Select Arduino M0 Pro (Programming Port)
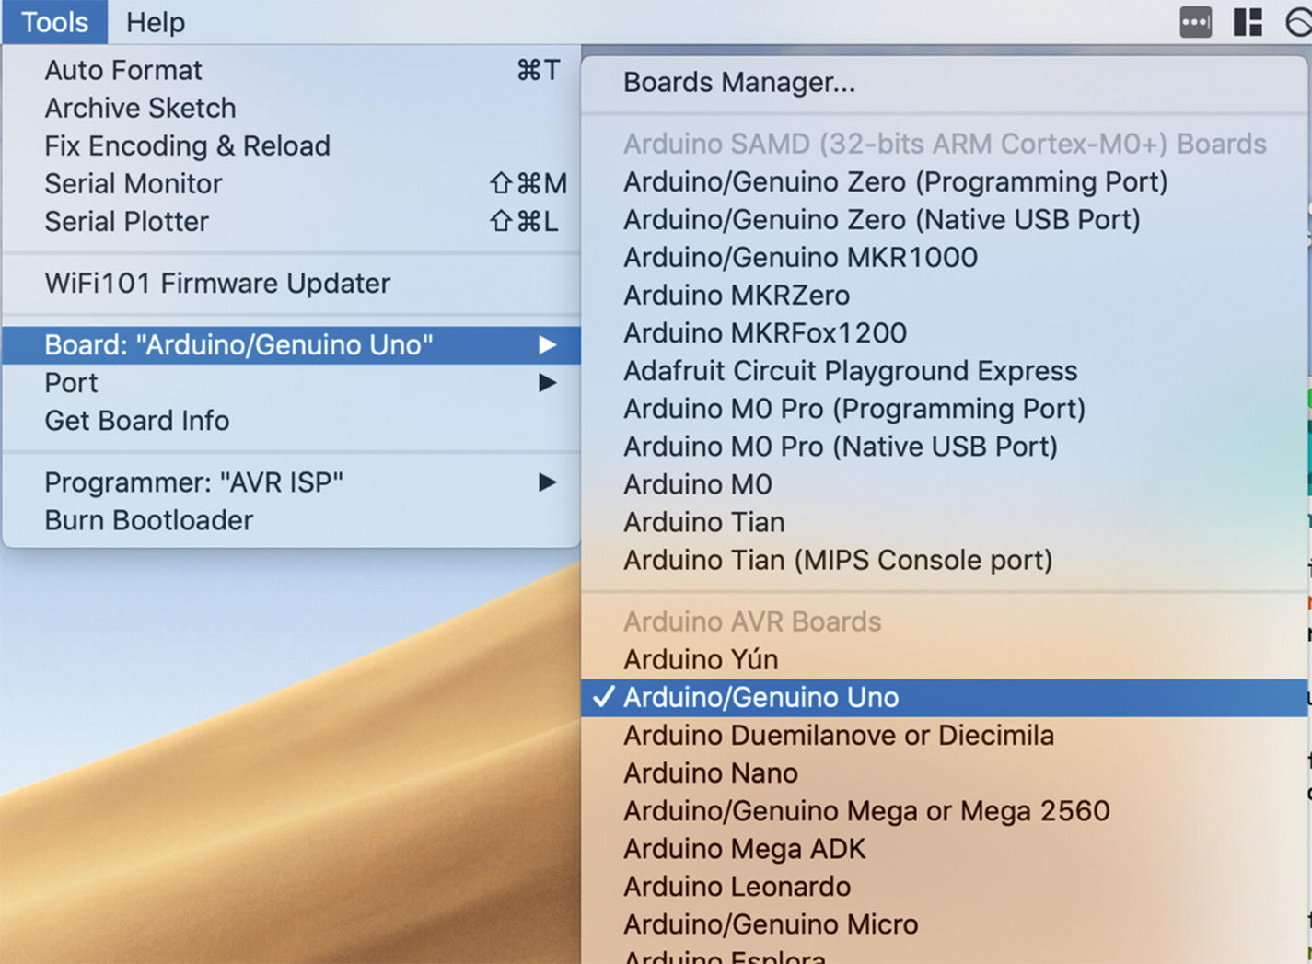Screen dimensions: 1312x964 coord(945,408)
